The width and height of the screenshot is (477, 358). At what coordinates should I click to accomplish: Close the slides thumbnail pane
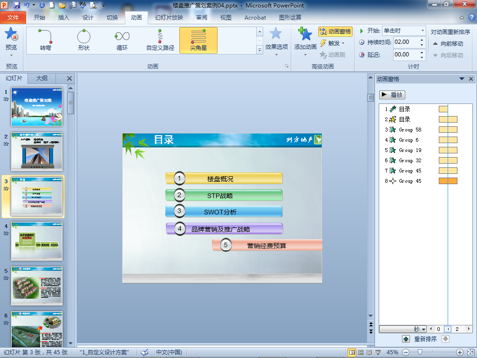69,78
